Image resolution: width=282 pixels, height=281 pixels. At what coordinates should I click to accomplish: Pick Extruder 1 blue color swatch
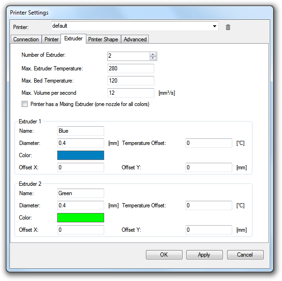coord(81,155)
